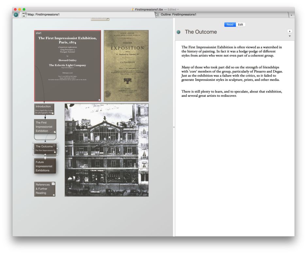307x254 pixels.
Task: Add a new tab with the plus button
Action: coord(291,15)
